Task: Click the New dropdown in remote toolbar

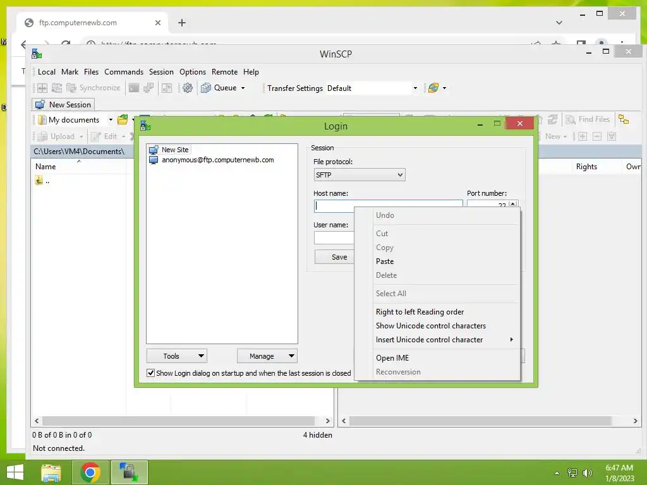Action: pos(555,136)
